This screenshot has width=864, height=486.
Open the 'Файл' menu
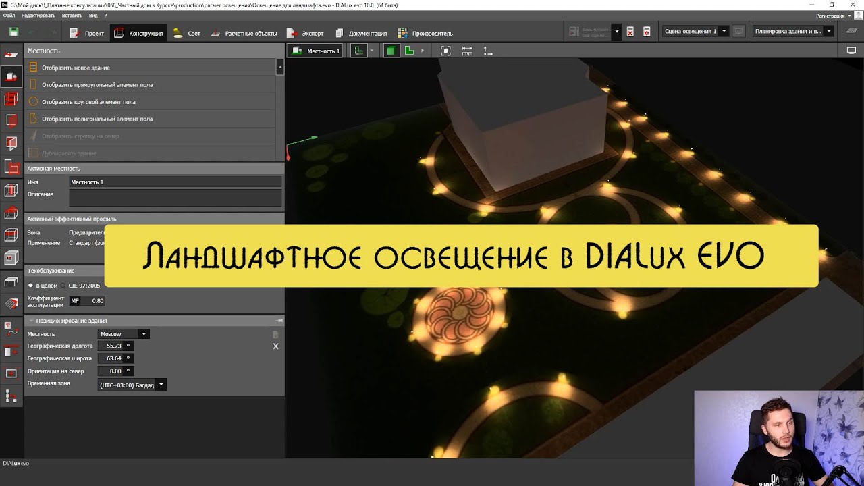[9, 15]
